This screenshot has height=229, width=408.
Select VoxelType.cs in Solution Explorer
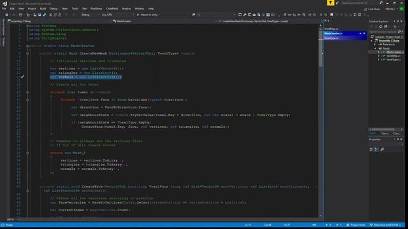point(393,60)
